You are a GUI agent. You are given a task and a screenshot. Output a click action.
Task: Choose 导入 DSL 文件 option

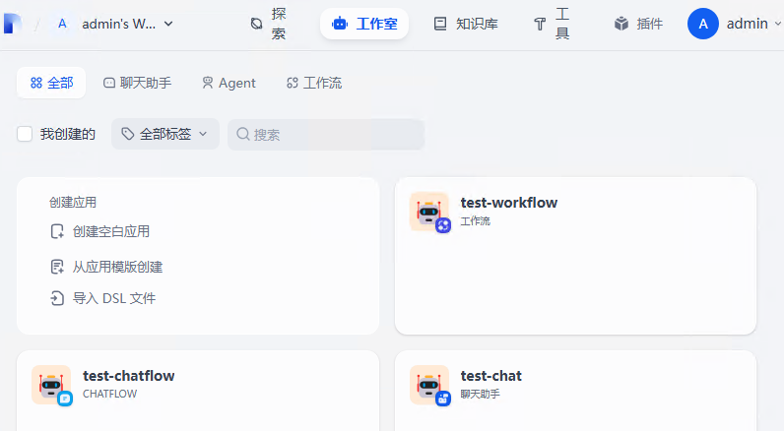click(103, 299)
